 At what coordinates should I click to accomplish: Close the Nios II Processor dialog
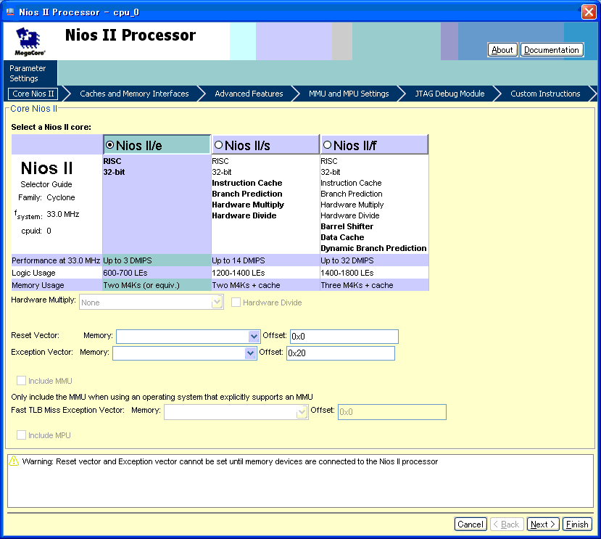tap(589, 12)
